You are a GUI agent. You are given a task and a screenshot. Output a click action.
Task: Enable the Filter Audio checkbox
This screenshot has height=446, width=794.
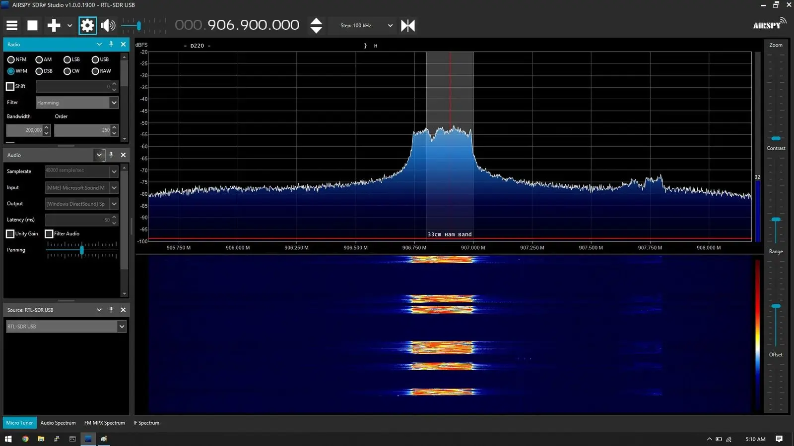pyautogui.click(x=49, y=234)
